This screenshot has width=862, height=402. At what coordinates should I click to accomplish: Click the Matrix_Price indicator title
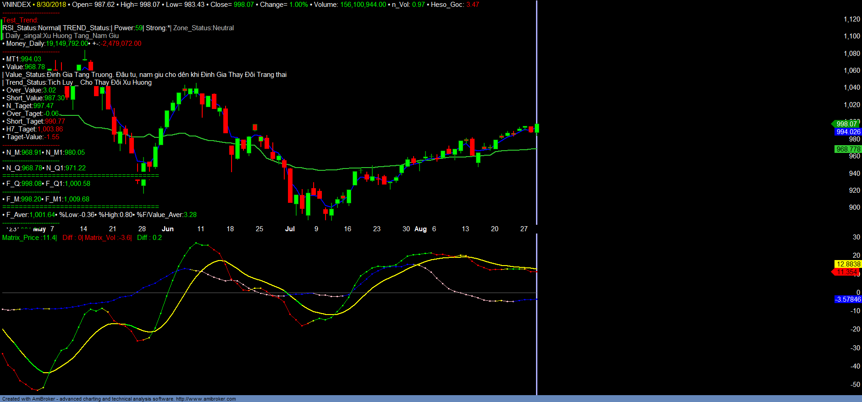29,238
